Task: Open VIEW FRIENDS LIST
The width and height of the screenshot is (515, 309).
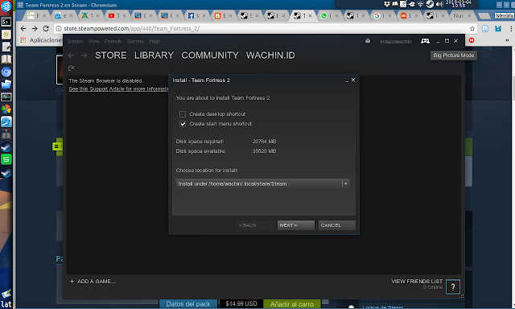Action: click(417, 282)
